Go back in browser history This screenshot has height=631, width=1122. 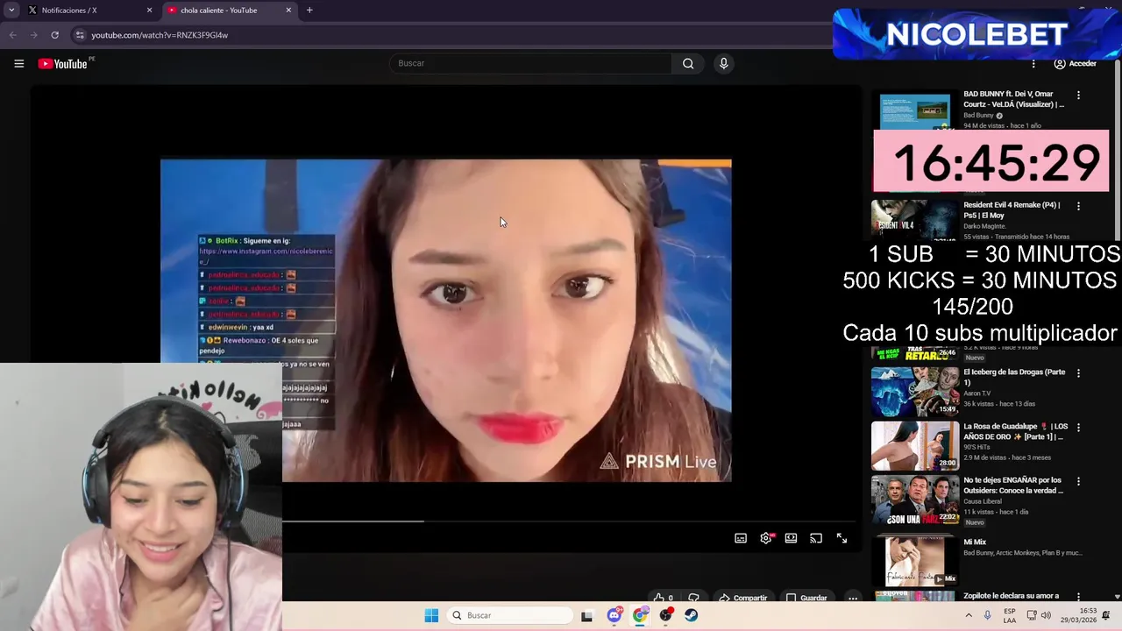[12, 35]
